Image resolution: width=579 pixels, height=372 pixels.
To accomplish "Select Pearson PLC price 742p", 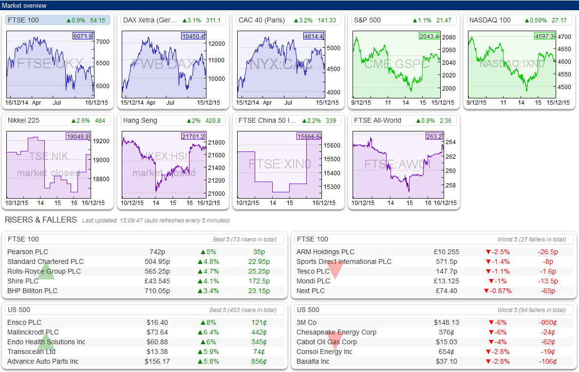I will (157, 252).
